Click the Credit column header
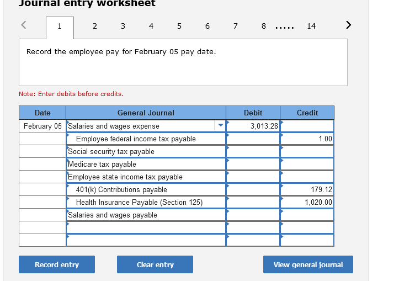Image resolution: width=399 pixels, height=281 pixels. 307,113
